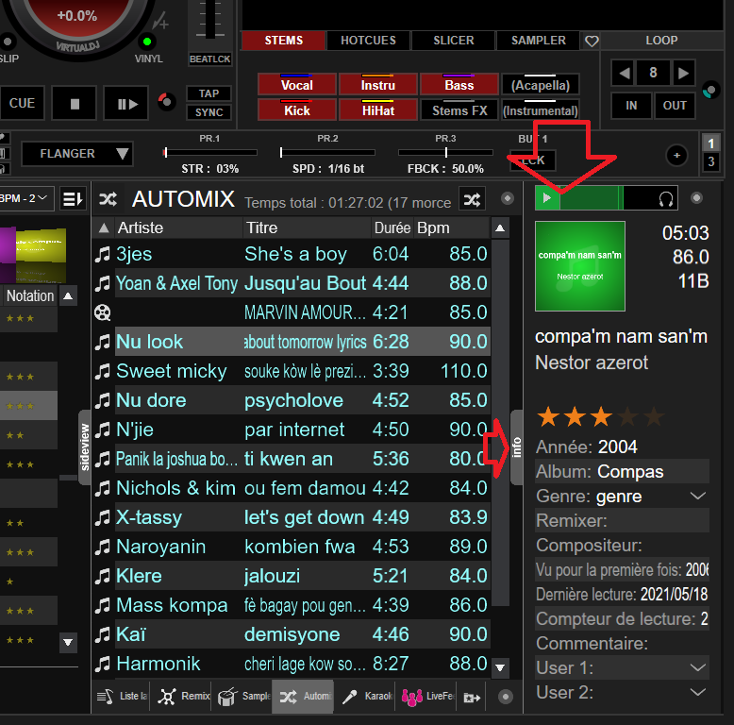This screenshot has height=725, width=734.
Task: Select the Automix tab in the bottom bar
Action: click(303, 697)
